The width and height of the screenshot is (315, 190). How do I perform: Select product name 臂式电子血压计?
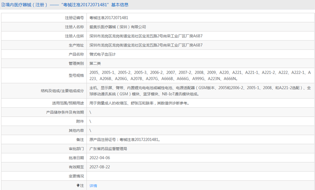tap(103, 54)
